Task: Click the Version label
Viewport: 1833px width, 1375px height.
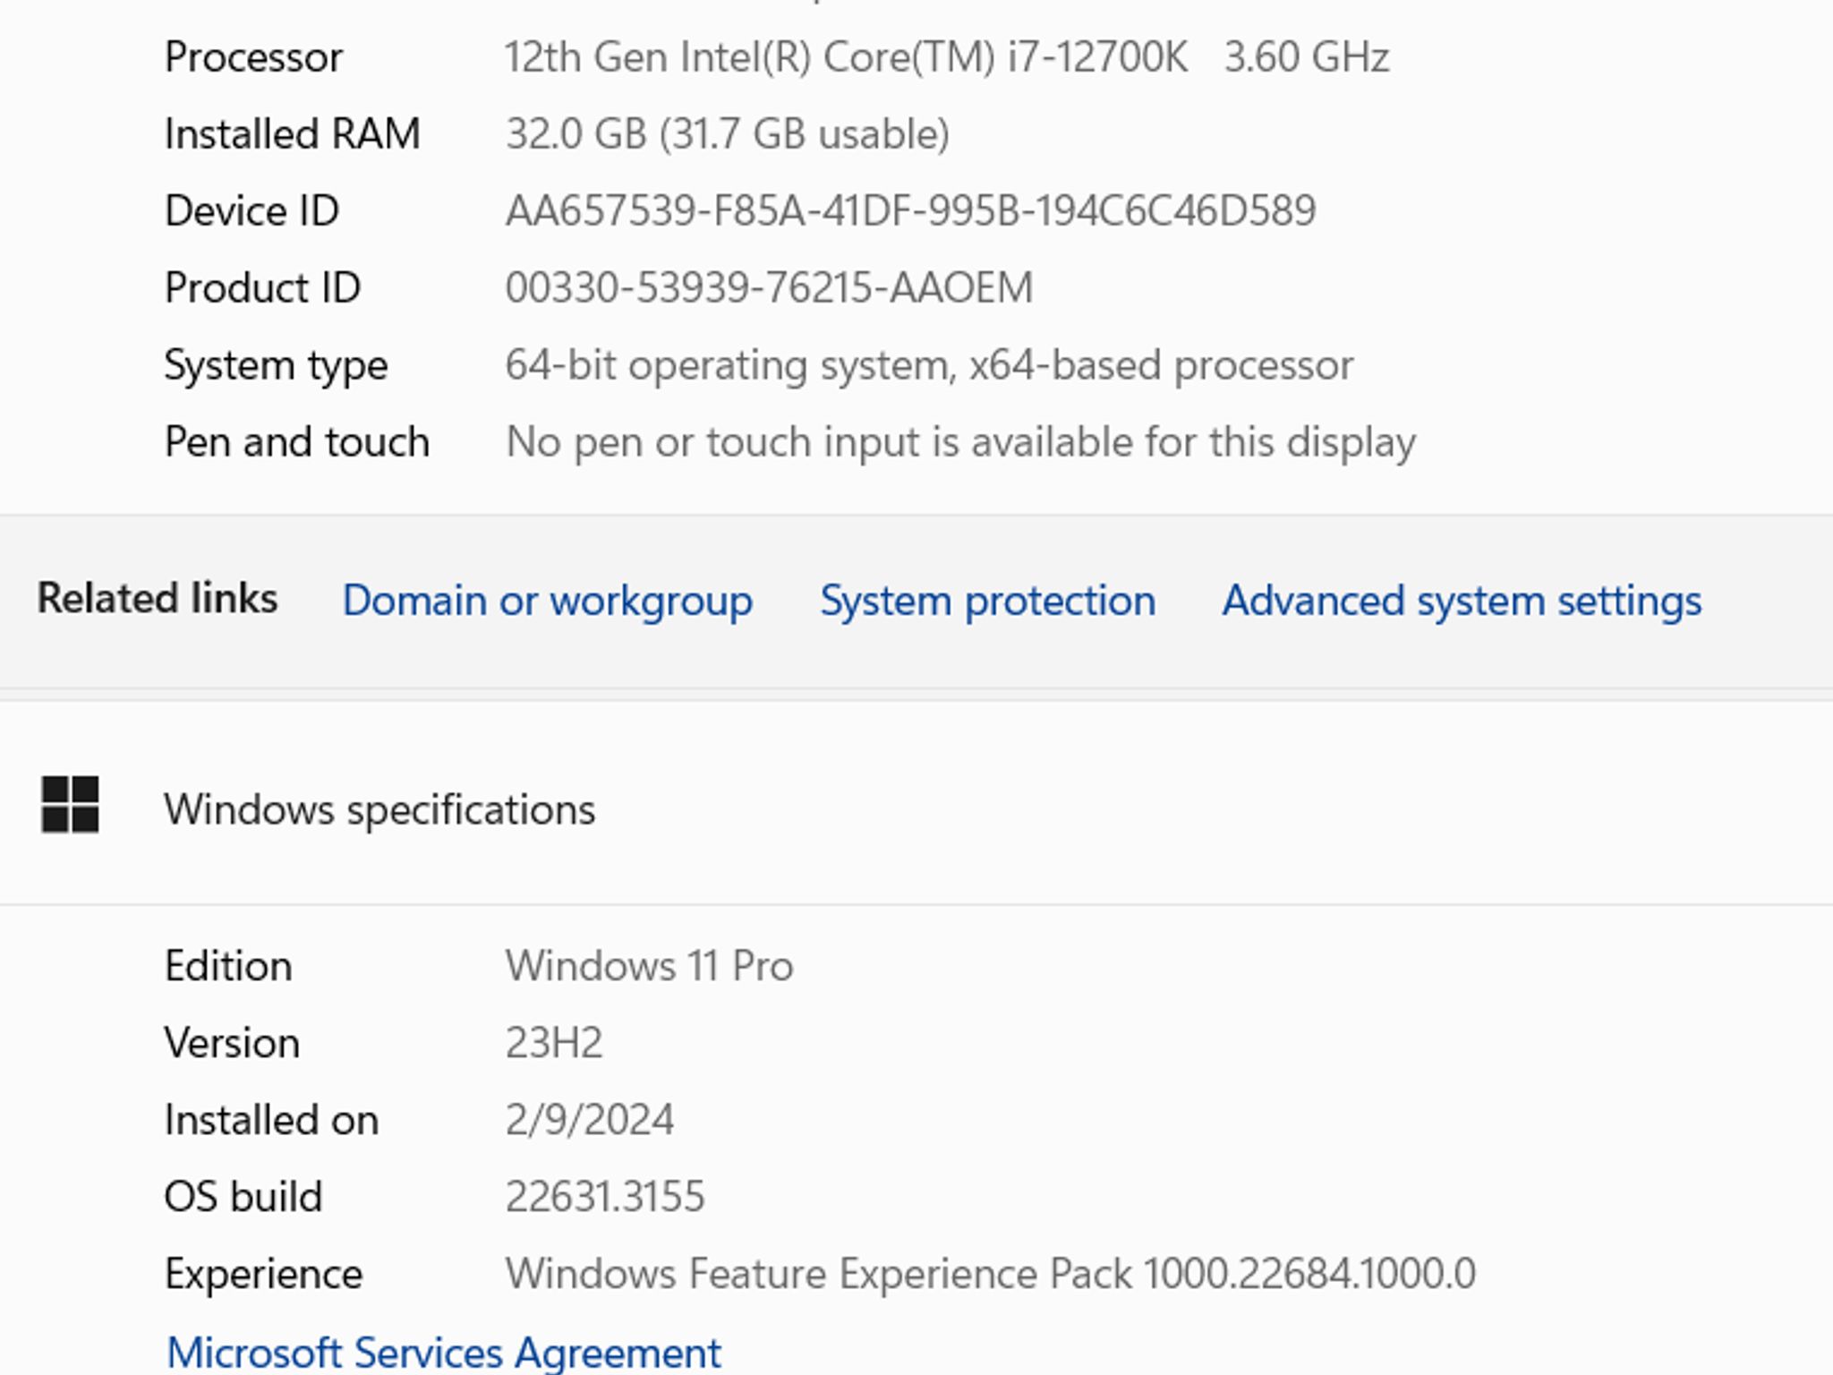Action: pos(232,1043)
